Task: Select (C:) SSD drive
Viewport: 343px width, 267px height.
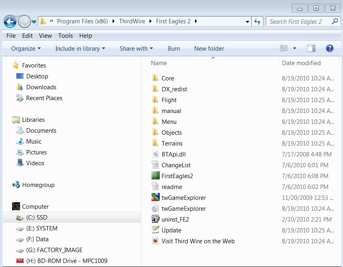Action: (72, 218)
